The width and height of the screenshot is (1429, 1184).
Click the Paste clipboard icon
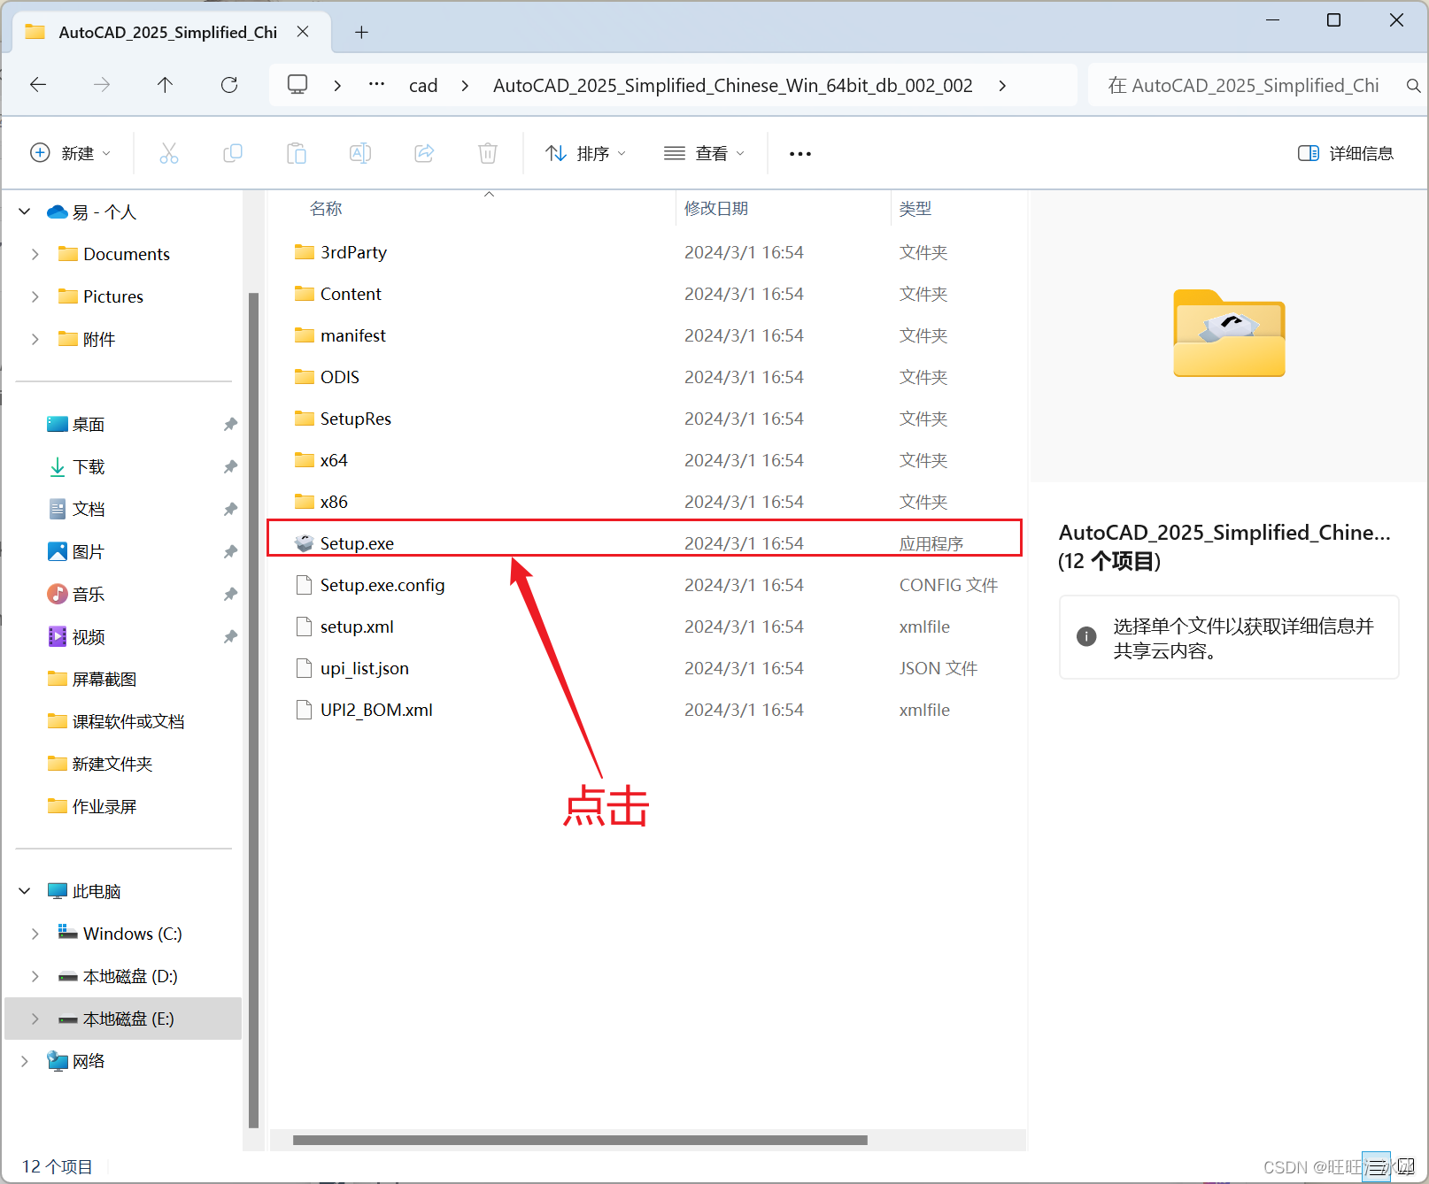pyautogui.click(x=297, y=153)
